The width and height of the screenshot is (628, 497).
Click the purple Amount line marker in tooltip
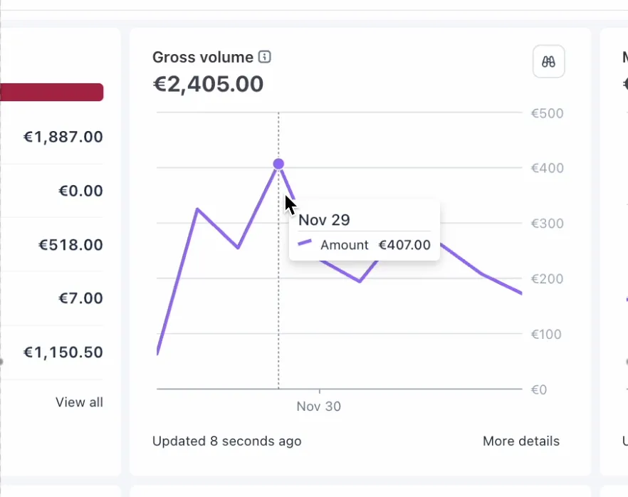pos(305,245)
